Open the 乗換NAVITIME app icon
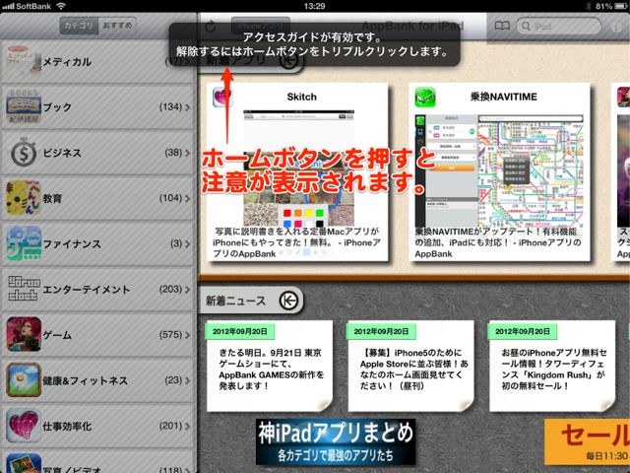630x473 pixels. pos(425,97)
